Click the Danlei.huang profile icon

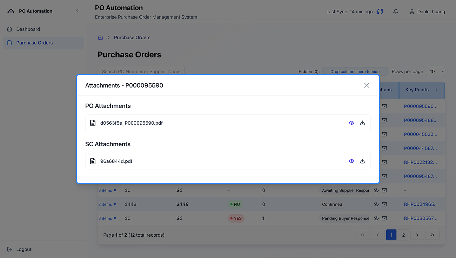(x=412, y=11)
